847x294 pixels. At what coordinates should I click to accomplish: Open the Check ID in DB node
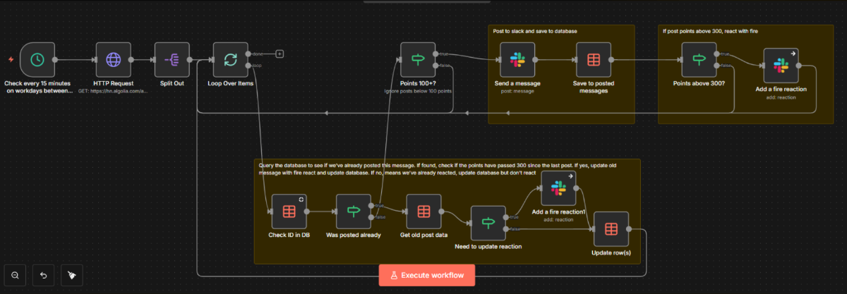pos(289,212)
